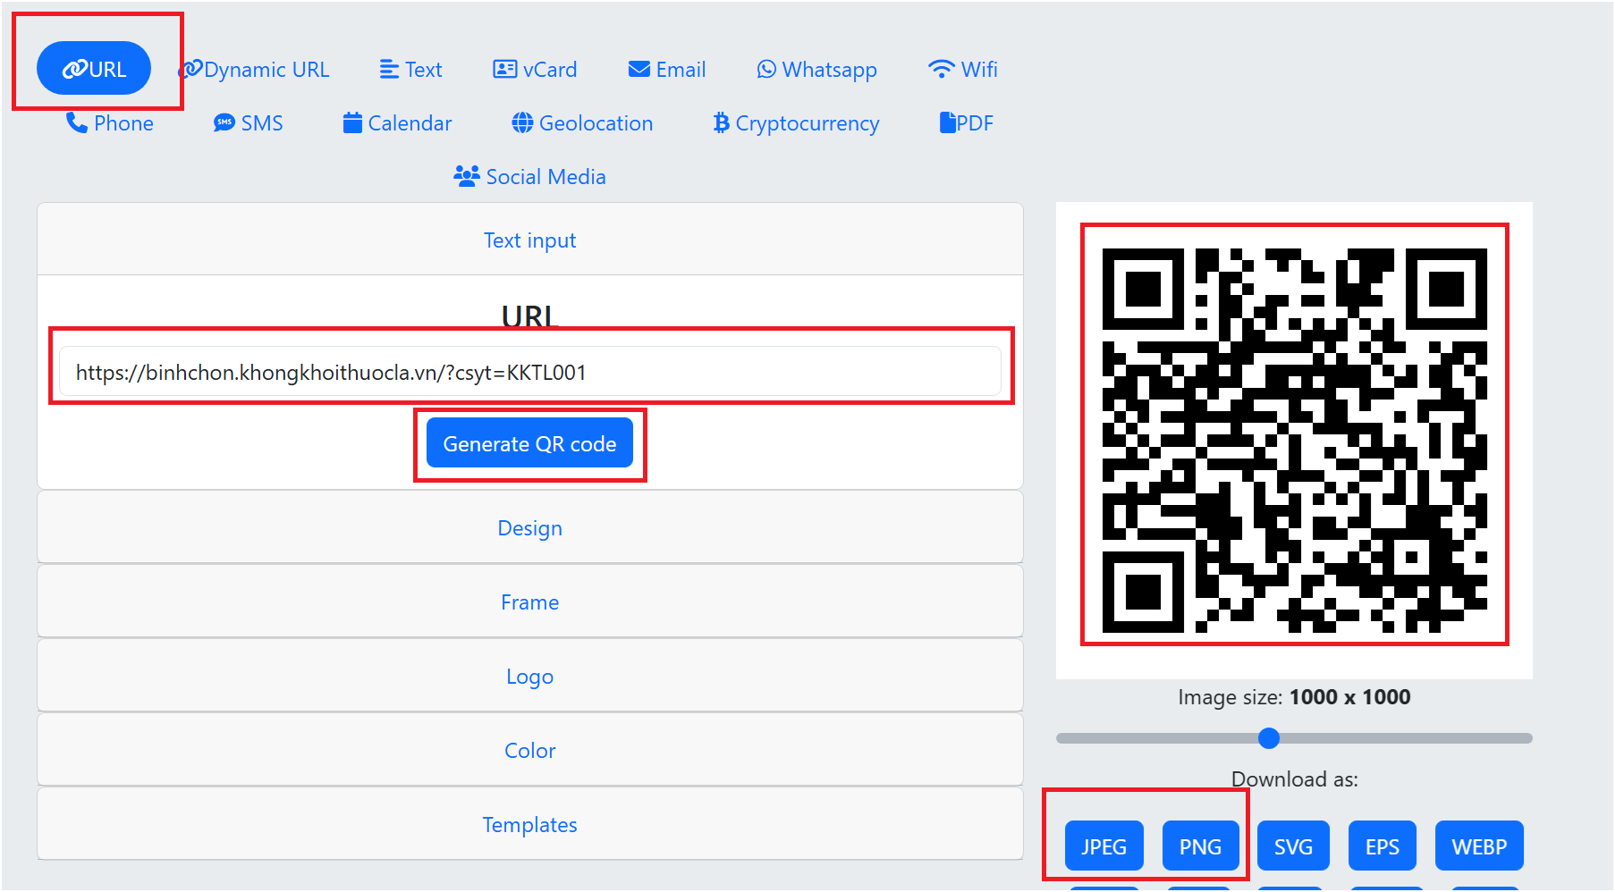
Task: Download the QR code as SVG
Action: point(1293,846)
